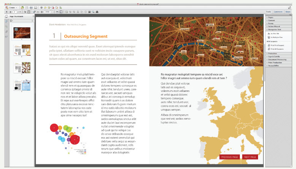
Task: Click the Print icon in toolbar
Action: point(31,7)
